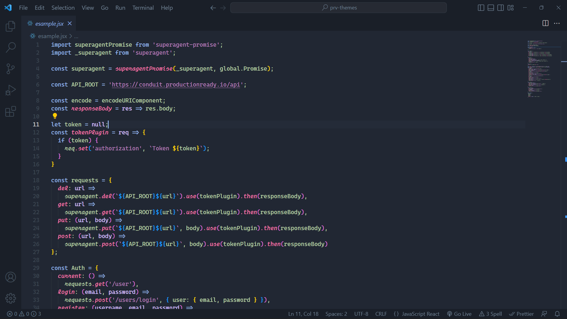
Task: Toggle the secondary side bar layout button
Action: (501, 8)
